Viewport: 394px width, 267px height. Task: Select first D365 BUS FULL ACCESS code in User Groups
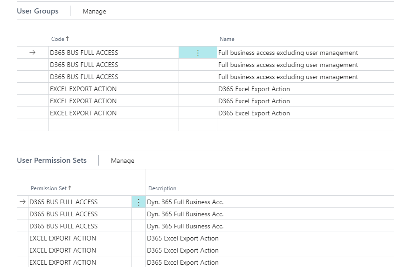point(84,53)
